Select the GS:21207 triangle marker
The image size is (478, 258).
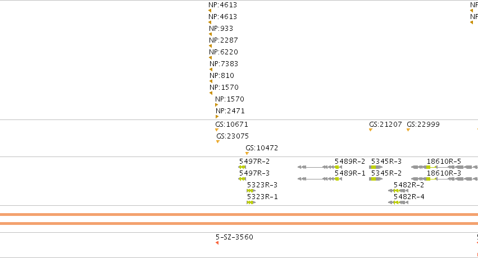click(x=371, y=130)
